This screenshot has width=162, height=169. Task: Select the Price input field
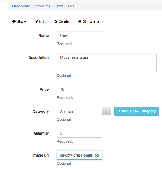pos(79,89)
